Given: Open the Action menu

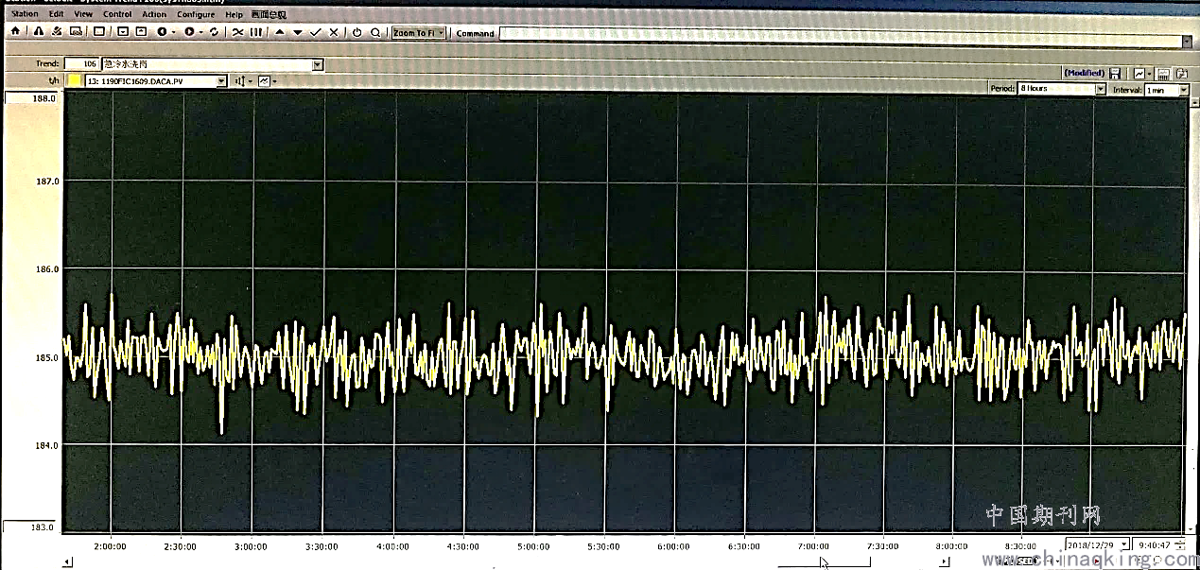Looking at the screenshot, I should pos(154,14).
